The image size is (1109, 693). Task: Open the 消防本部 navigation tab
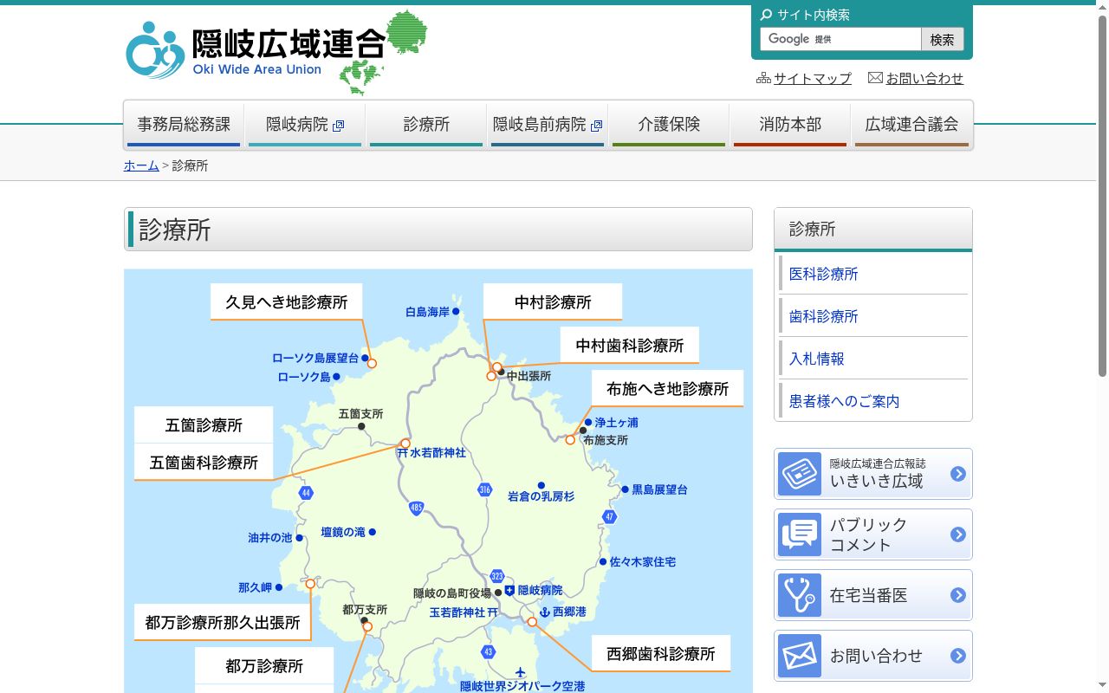pos(790,125)
